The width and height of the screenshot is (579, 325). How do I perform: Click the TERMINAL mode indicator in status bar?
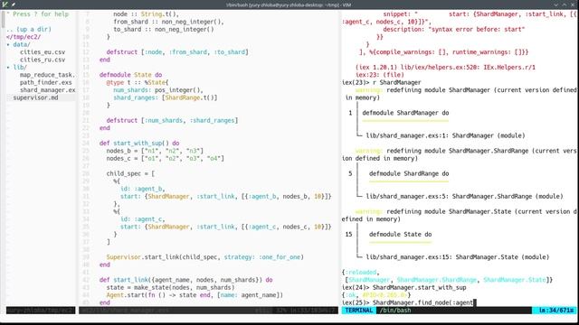(358, 311)
